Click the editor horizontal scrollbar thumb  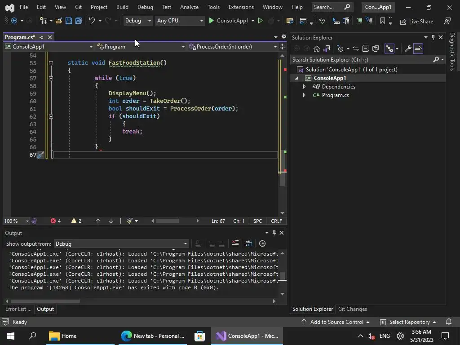[x=168, y=221]
